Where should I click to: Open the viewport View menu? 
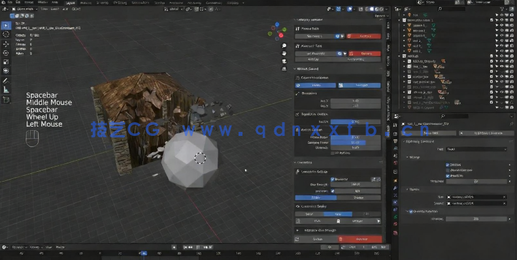pyautogui.click(x=44, y=9)
